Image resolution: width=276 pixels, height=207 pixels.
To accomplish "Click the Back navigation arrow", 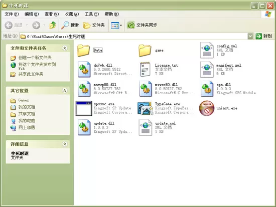I will pos(9,25).
